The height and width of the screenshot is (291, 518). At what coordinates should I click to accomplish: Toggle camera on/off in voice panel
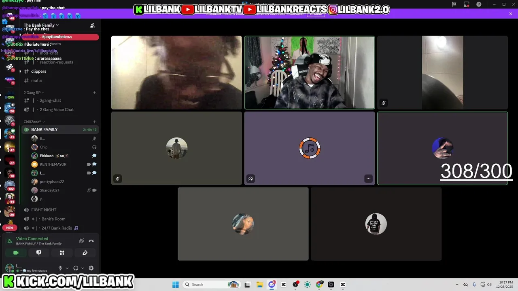tap(16, 253)
